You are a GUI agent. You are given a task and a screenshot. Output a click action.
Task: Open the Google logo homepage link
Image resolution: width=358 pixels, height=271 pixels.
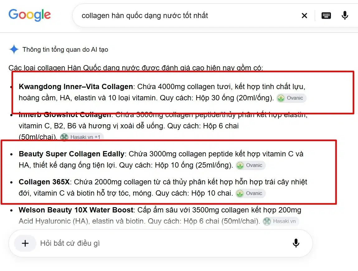pos(30,15)
